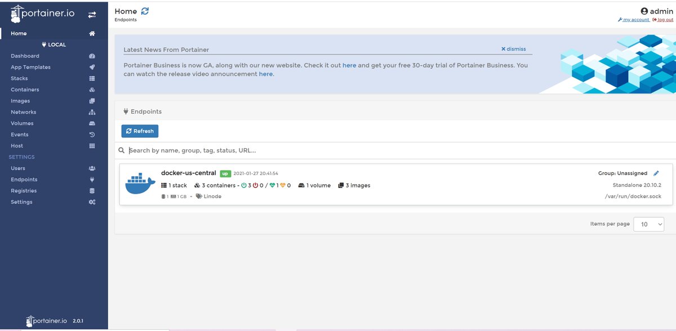Open Endpoints in the sidebar
Image resolution: width=676 pixels, height=331 pixels.
(x=24, y=180)
